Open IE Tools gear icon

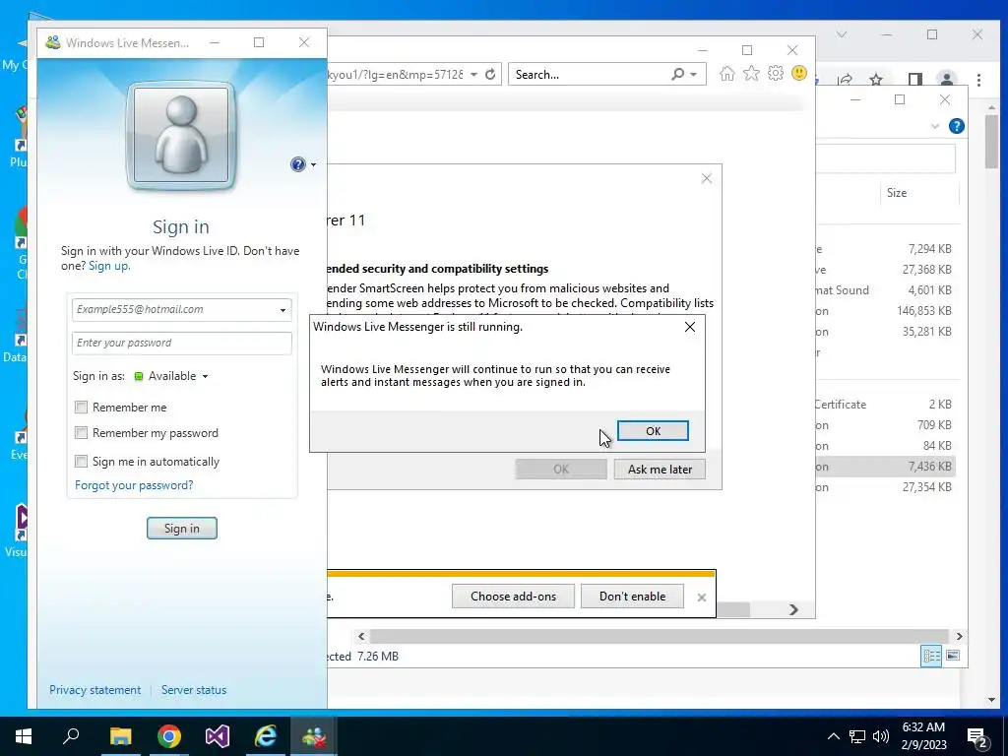776,73
